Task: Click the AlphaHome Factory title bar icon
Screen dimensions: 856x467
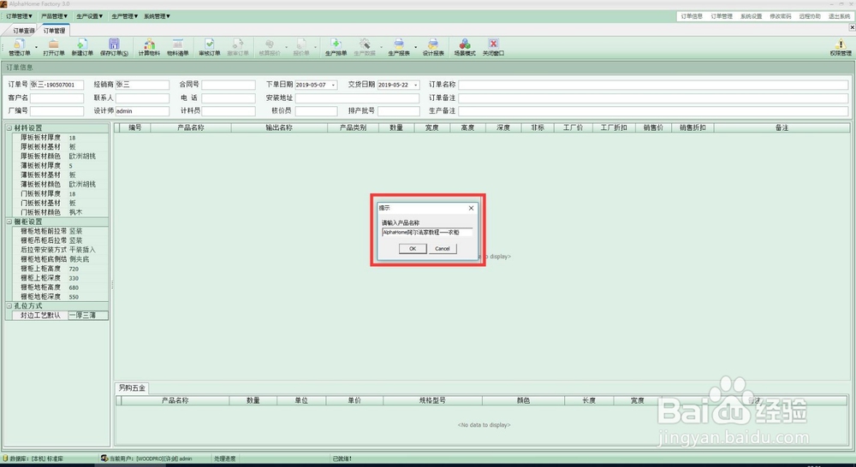Action: tap(3, 3)
